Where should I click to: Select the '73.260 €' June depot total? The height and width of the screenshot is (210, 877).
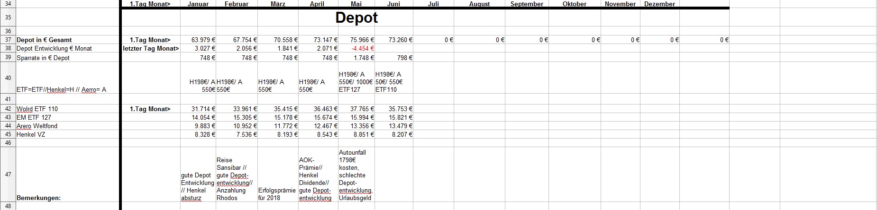(394, 40)
